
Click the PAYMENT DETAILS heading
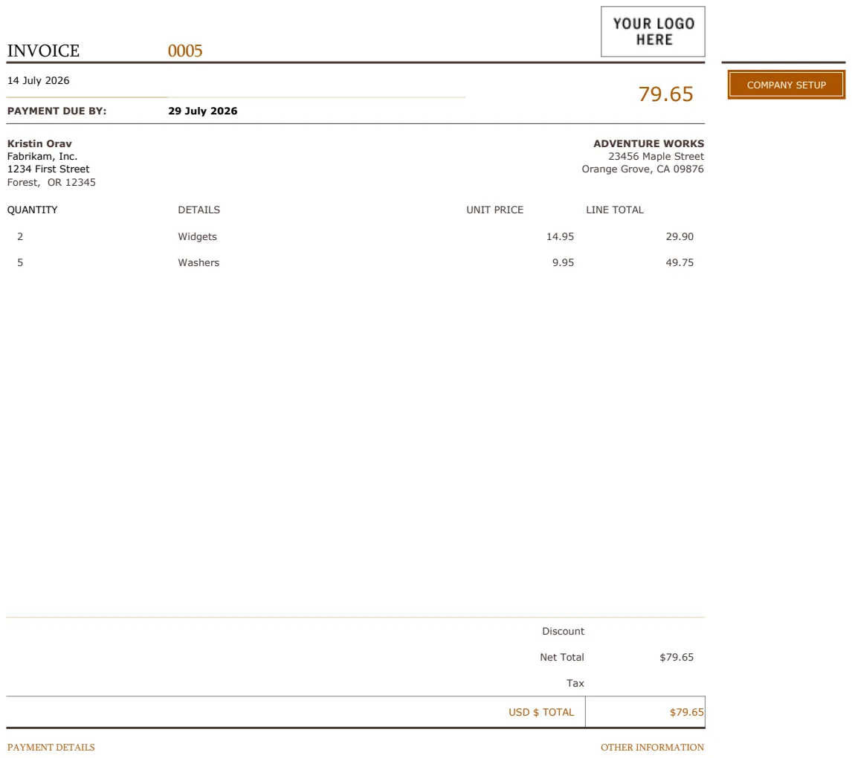(x=51, y=747)
